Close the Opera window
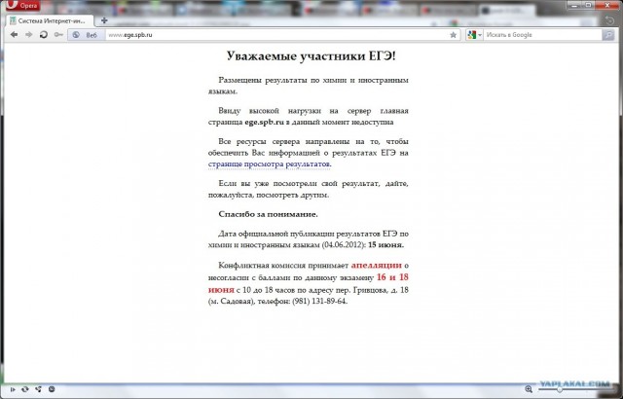This screenshot has height=399, width=623. point(607,5)
